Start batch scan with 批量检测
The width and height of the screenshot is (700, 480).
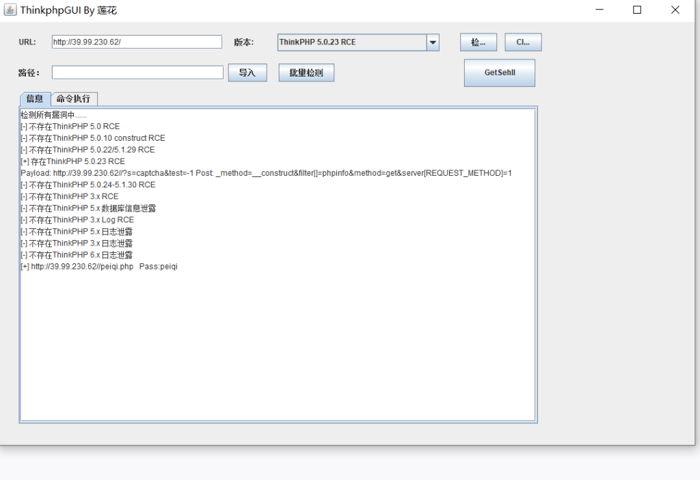pos(306,72)
